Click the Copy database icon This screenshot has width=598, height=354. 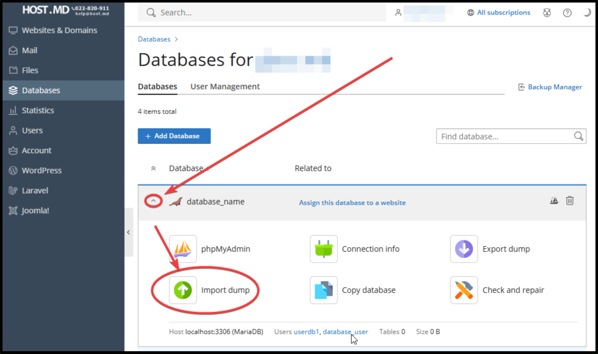click(x=324, y=290)
